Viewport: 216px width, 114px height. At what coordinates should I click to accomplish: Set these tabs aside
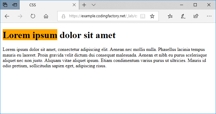click(x=15, y=5)
